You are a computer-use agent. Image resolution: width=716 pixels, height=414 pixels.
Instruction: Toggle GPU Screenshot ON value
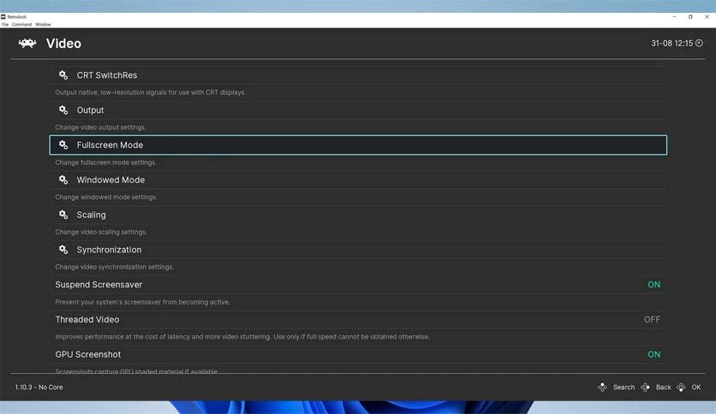pos(653,354)
